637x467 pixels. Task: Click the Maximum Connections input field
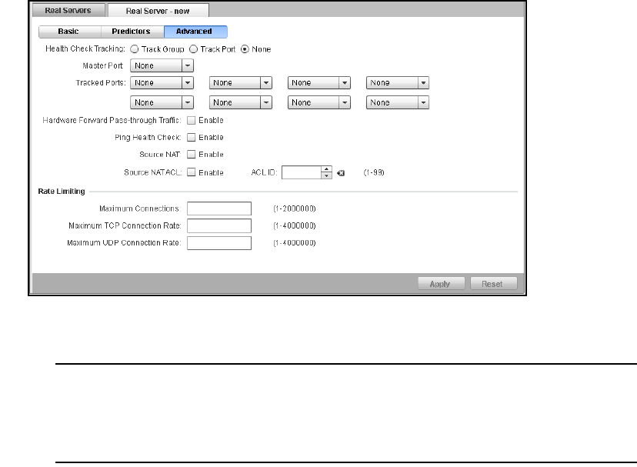point(219,208)
